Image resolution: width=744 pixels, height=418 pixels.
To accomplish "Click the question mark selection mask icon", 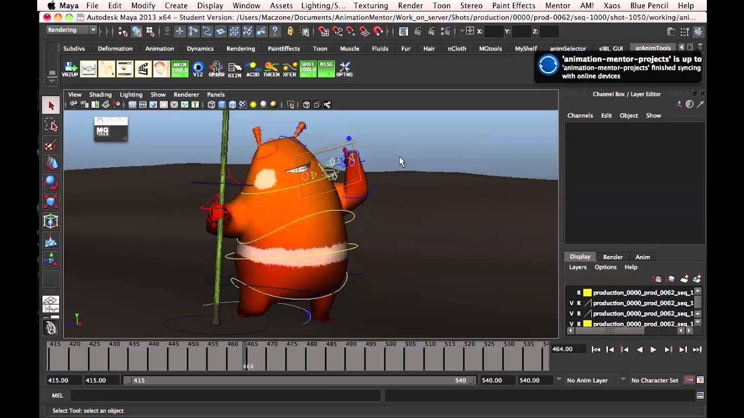I will pyautogui.click(x=275, y=31).
